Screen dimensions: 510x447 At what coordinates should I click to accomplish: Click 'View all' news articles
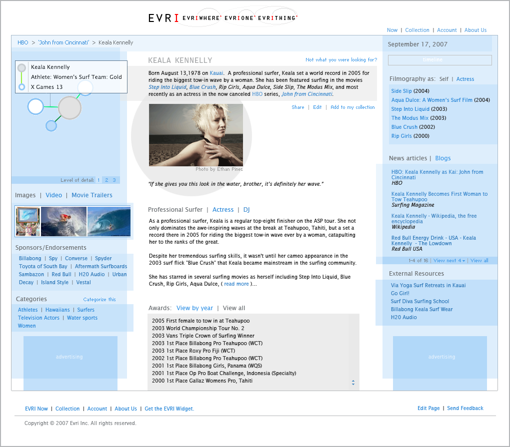[x=479, y=261]
